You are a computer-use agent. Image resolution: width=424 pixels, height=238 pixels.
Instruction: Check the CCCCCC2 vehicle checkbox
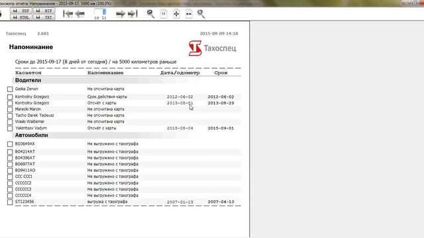(x=10, y=183)
